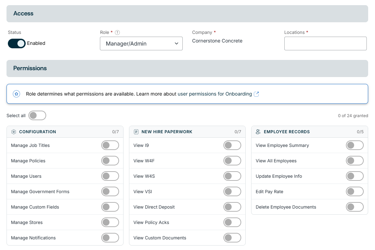Click the info badge icon in the banner
The image size is (375, 250).
[x=16, y=94]
